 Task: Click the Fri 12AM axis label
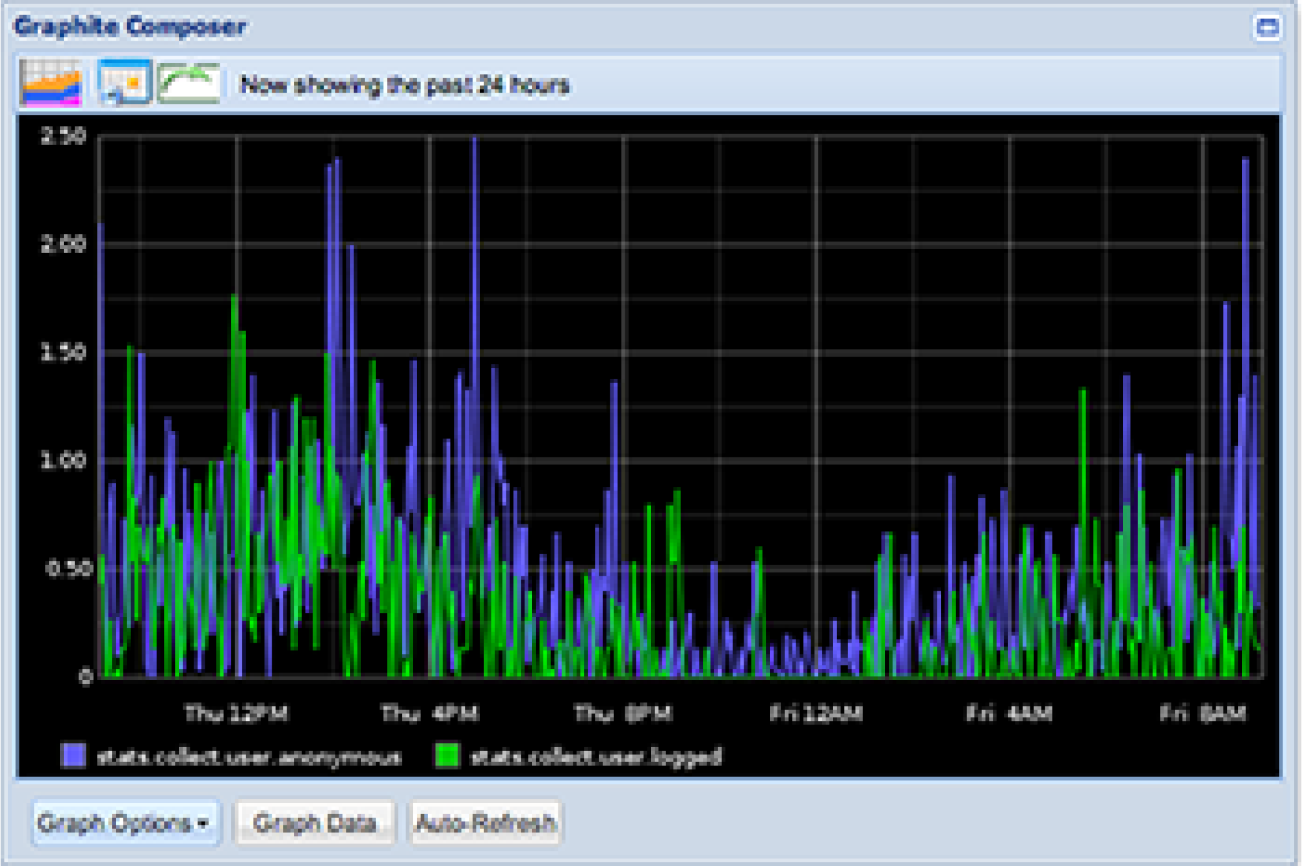click(x=818, y=715)
